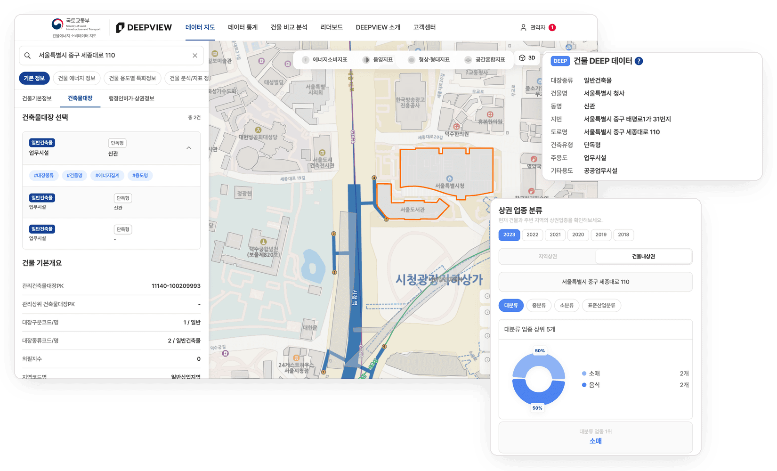This screenshot has width=777, height=471.
Task: Open the 관리자 user profile icon
Action: click(523, 28)
